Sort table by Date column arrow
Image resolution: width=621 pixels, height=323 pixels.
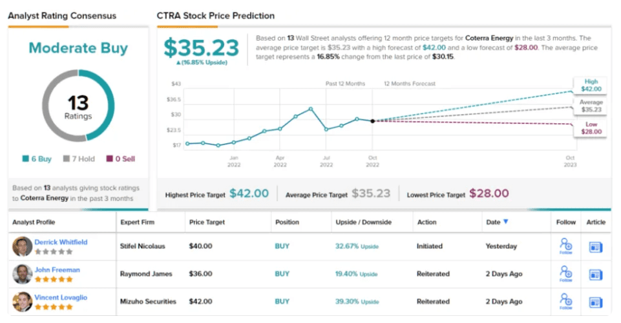pyautogui.click(x=505, y=222)
